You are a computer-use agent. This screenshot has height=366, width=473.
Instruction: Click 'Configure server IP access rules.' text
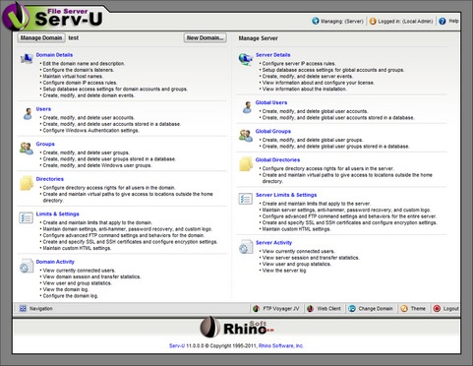coord(299,64)
